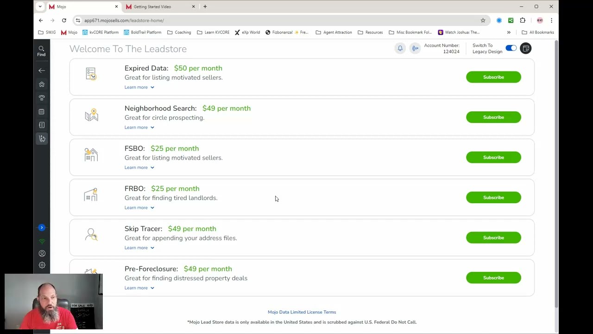The height and width of the screenshot is (334, 593).
Task: Open the Extensions puzzle menu
Action: (x=523, y=20)
